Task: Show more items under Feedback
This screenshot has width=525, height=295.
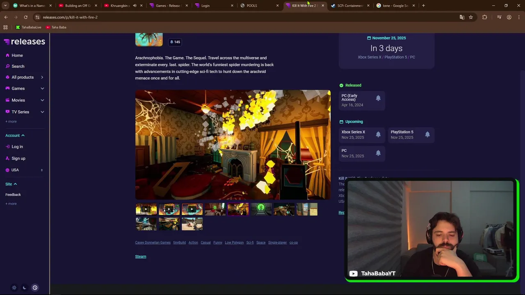Action: click(x=11, y=204)
